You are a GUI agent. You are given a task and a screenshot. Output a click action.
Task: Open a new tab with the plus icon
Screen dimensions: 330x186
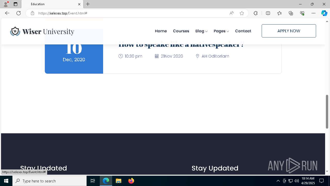(x=88, y=4)
